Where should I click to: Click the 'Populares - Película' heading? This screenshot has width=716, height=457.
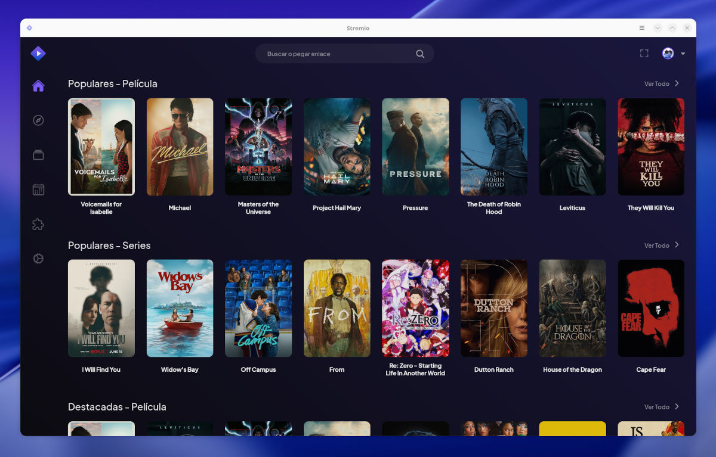[x=113, y=83]
